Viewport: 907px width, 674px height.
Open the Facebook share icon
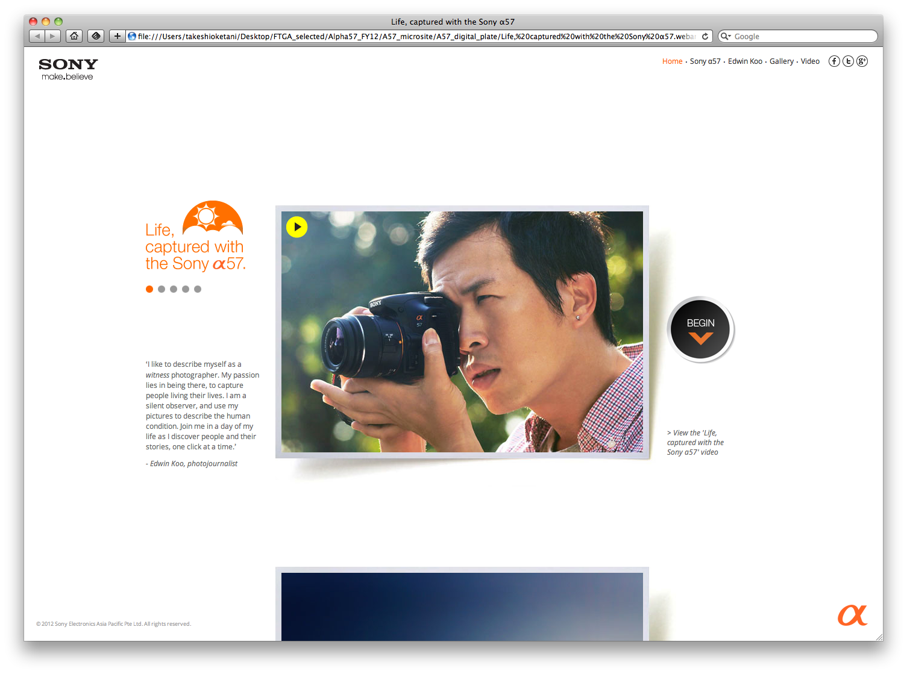(x=834, y=61)
